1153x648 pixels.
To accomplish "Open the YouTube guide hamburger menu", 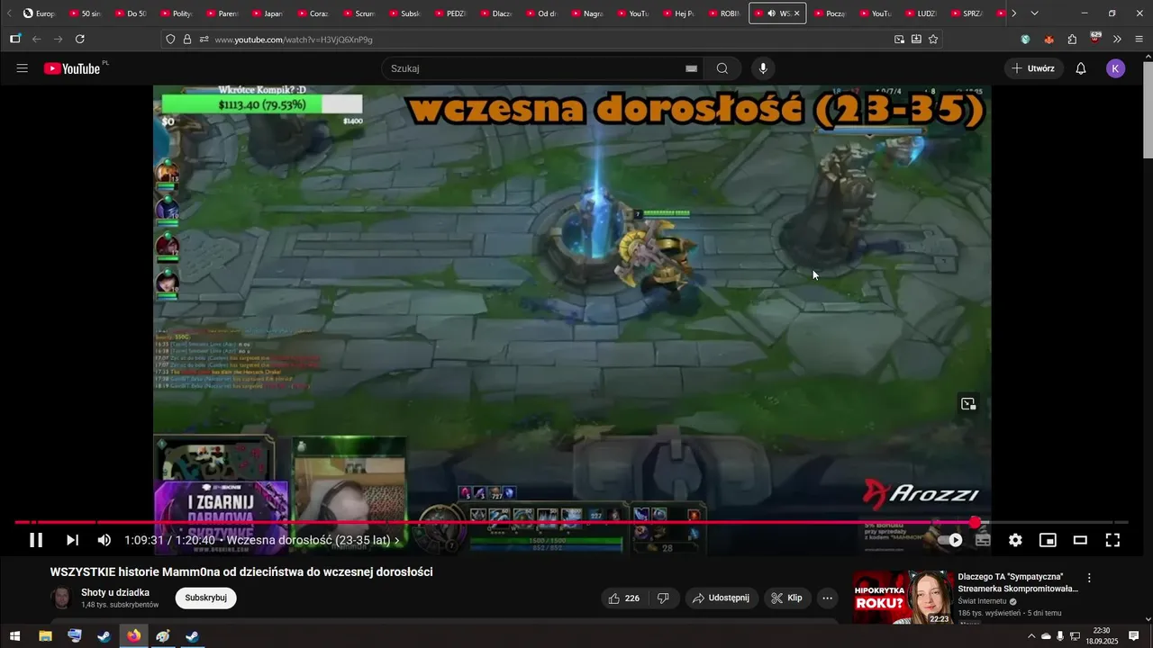I will (x=23, y=68).
